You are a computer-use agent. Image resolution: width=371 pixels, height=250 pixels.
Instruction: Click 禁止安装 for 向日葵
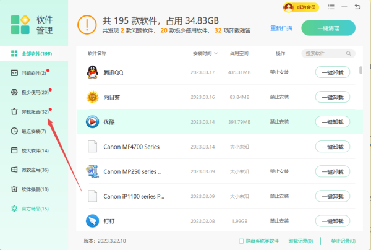point(279,97)
